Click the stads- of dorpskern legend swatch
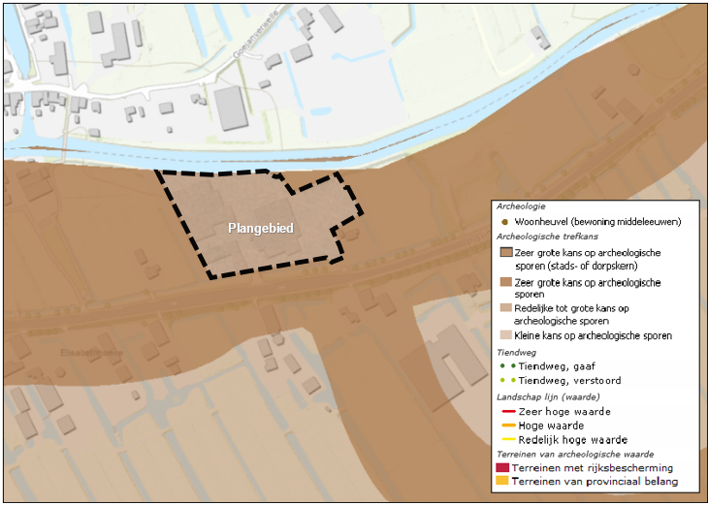This screenshot has width=708, height=505. coord(505,252)
